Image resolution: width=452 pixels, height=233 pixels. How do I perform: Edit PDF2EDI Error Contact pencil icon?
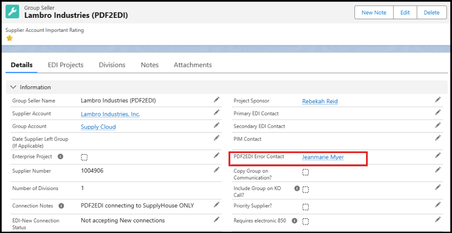point(438,155)
